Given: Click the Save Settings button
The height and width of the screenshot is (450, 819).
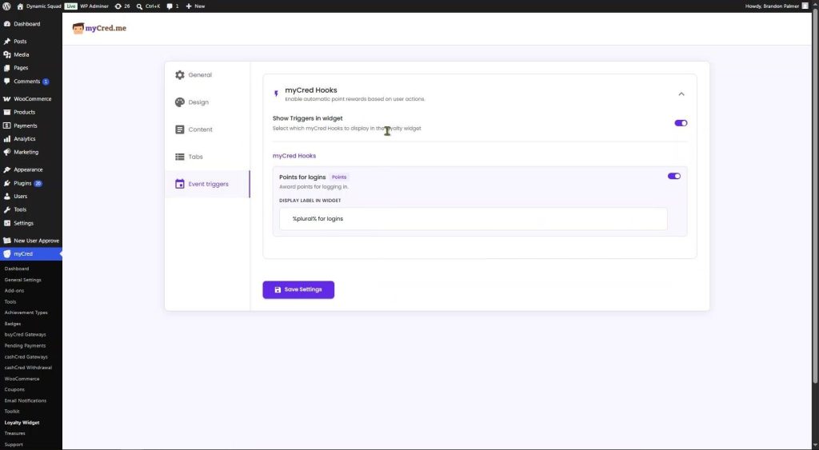Looking at the screenshot, I should [x=298, y=289].
